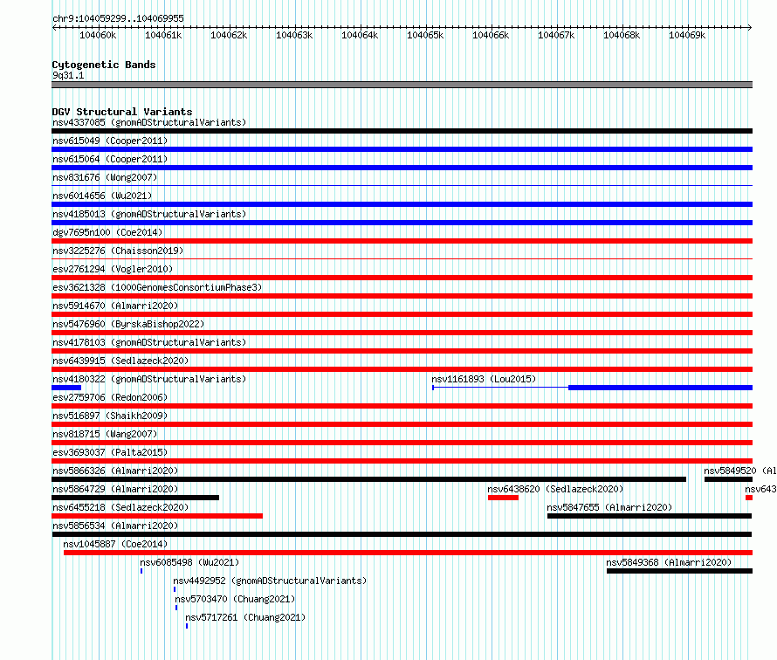This screenshot has width=777, height=660.
Task: Click the red nsv1045887 bar
Action: pyautogui.click(x=408, y=553)
